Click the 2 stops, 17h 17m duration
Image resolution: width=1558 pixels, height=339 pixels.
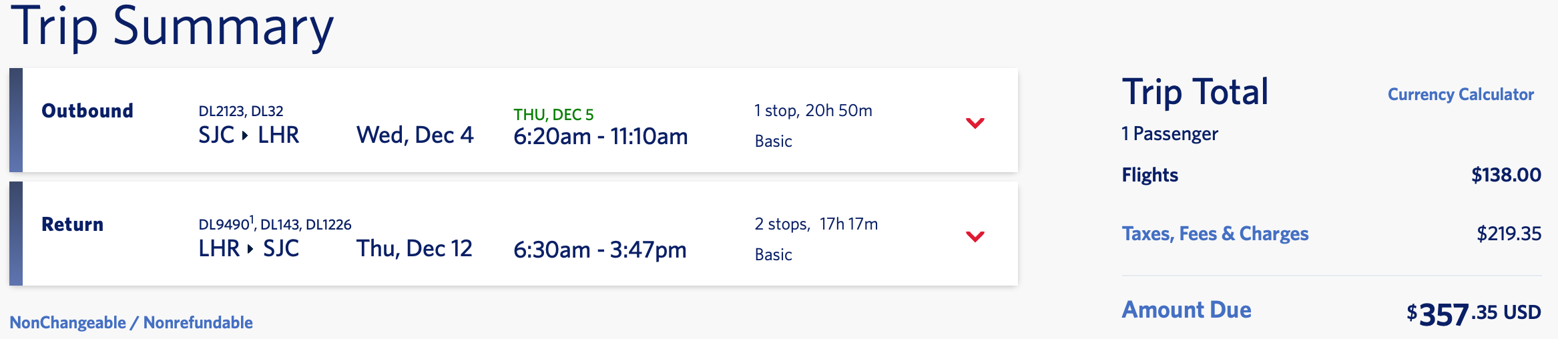pos(816,224)
